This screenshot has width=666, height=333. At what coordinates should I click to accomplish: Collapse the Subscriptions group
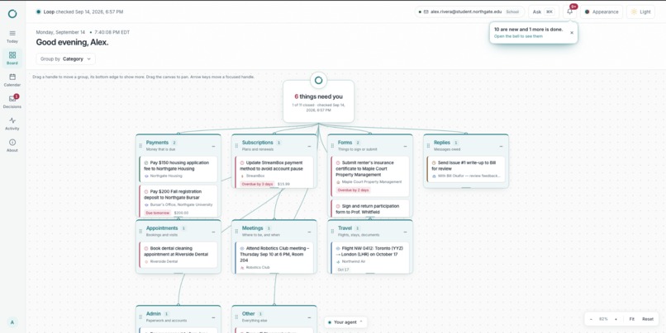[309, 146]
